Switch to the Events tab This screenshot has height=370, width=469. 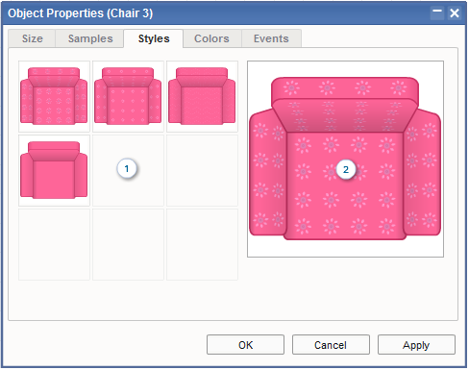(271, 38)
